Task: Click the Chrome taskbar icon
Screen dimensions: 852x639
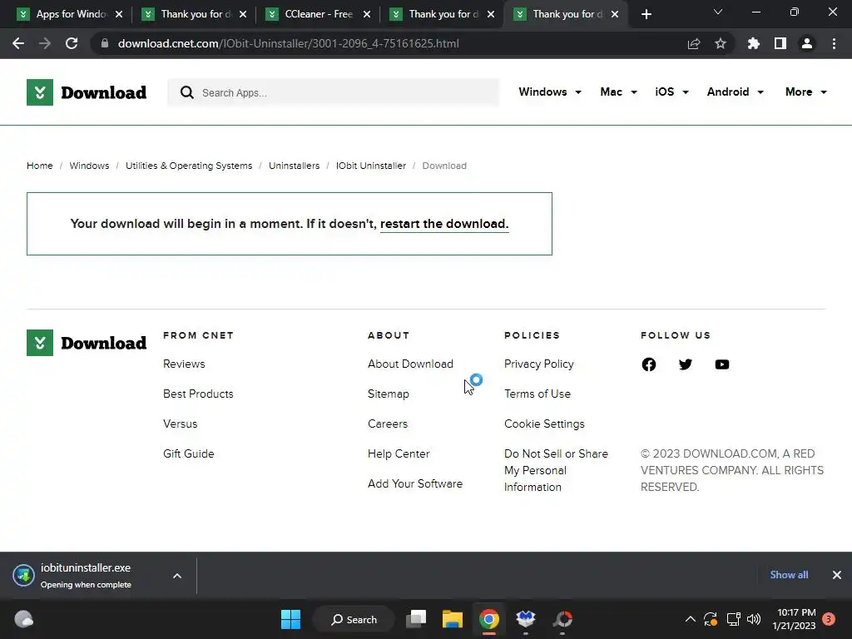Action: [x=489, y=619]
